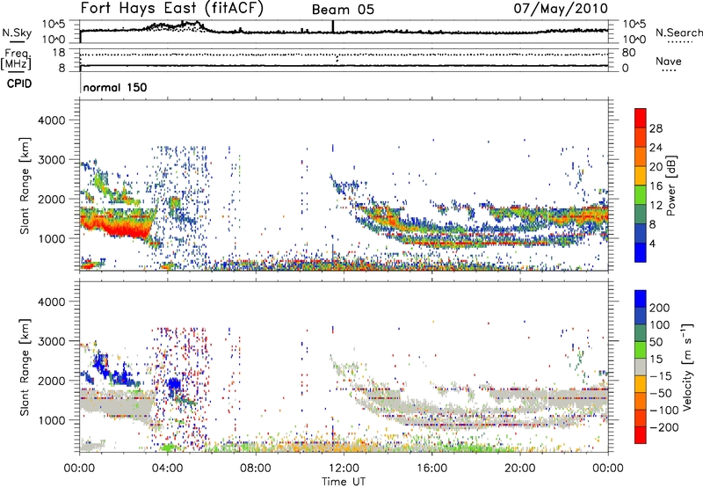The height and width of the screenshot is (487, 703).
Task: Click the '00:00' label at time axis end
Action: coord(607,469)
